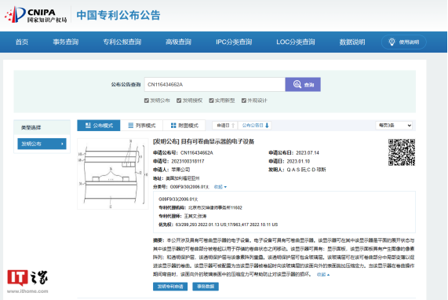This screenshot has height=300, width=448.
Task: Select the publication mode (公布模式) view
Action: [99, 126]
